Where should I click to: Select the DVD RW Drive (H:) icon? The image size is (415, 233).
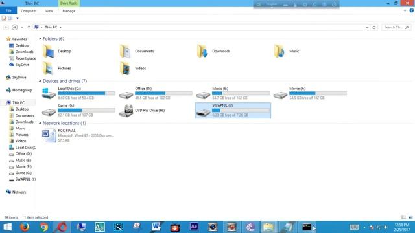point(126,111)
